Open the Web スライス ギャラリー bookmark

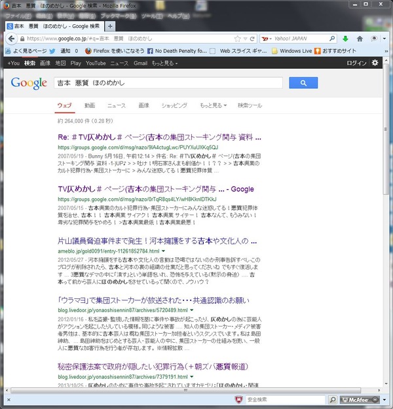pos(240,51)
